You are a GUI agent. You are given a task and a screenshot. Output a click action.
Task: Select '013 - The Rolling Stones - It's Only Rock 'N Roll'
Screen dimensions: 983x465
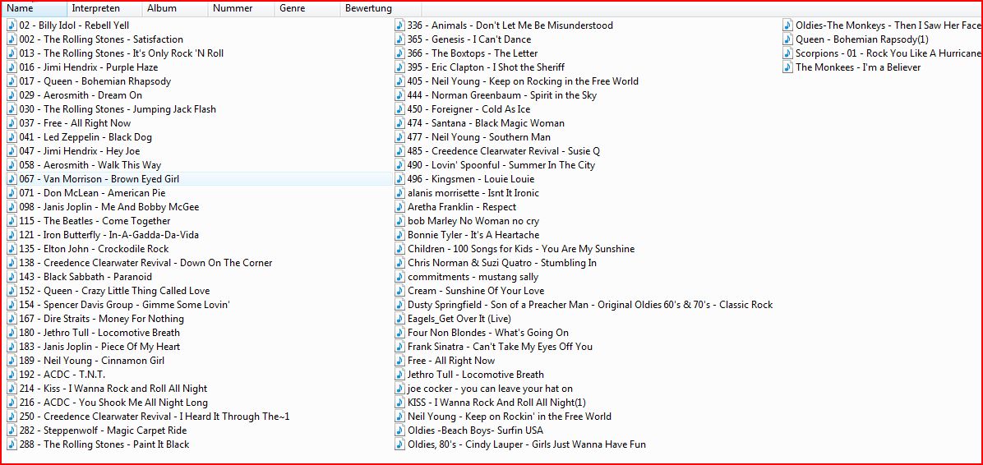tap(122, 54)
